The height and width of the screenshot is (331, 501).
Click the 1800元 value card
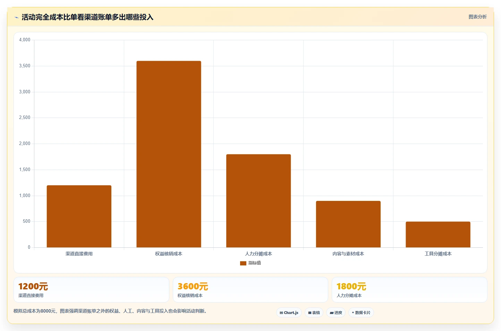[x=409, y=290]
